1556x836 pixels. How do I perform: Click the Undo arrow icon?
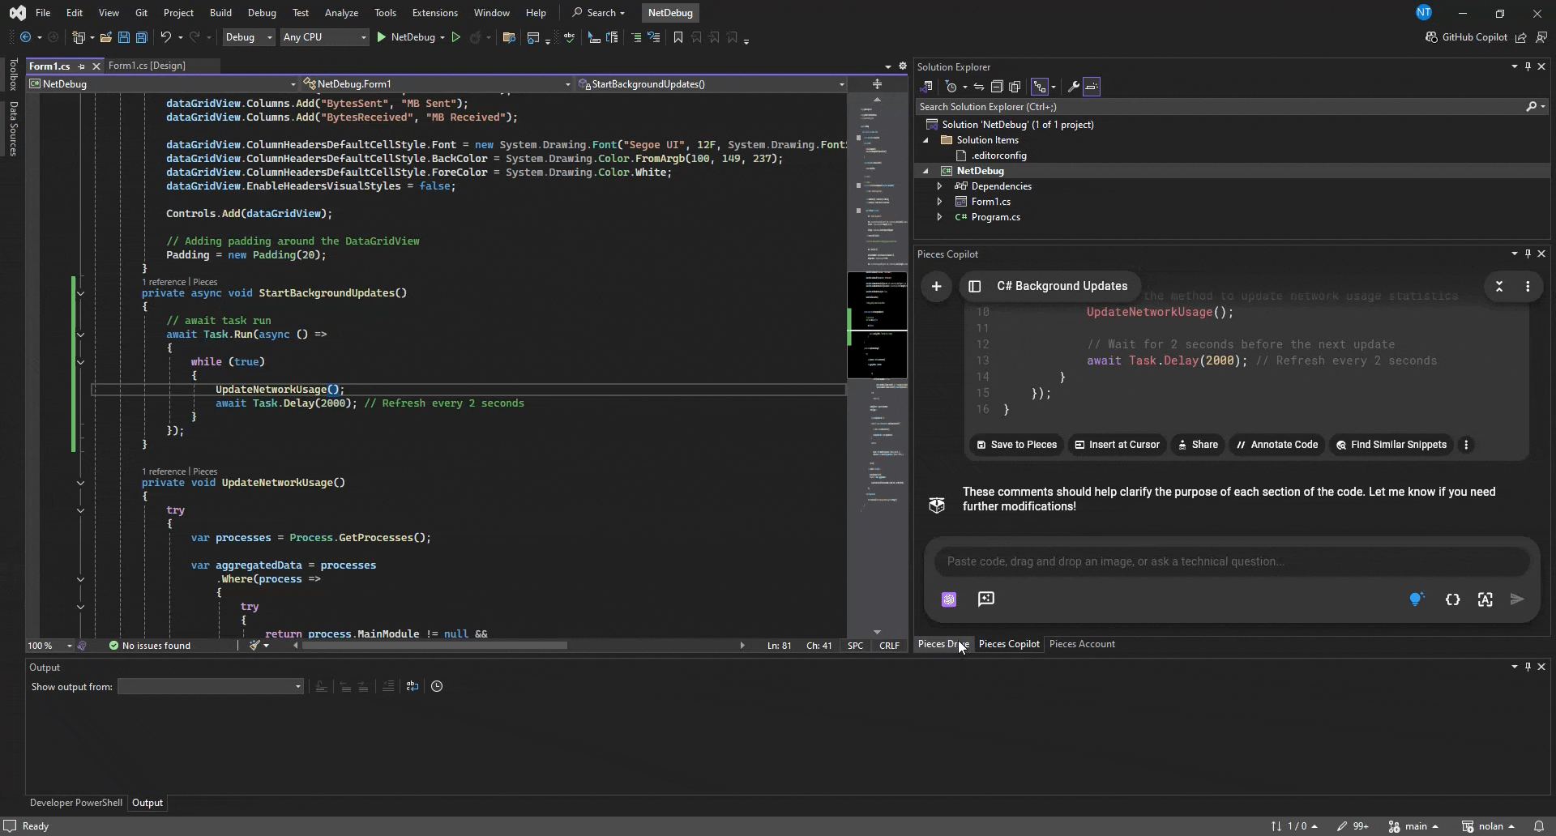pos(165,37)
